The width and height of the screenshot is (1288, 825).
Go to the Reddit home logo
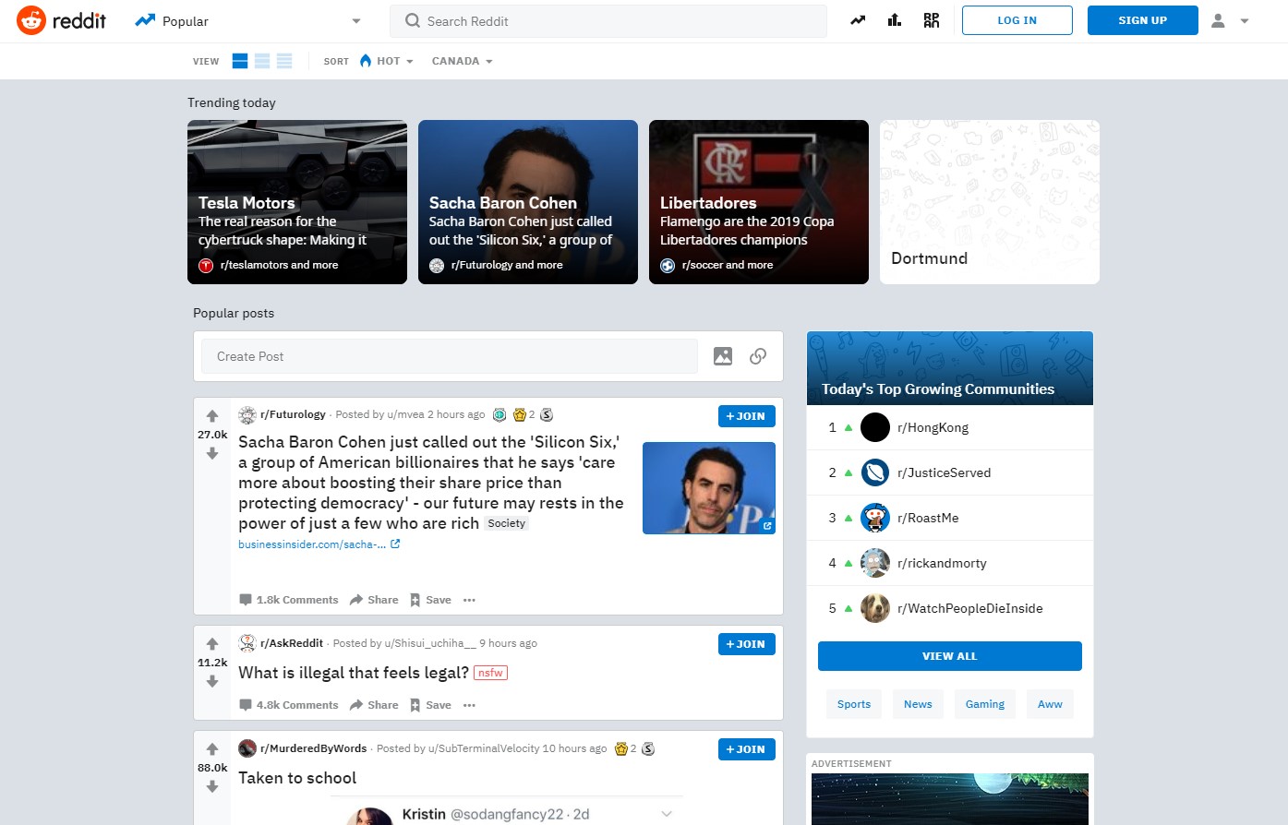[62, 20]
